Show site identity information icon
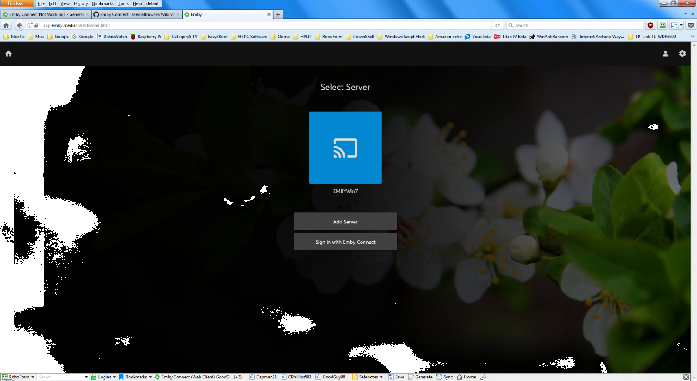This screenshot has width=697, height=381. tap(30, 25)
